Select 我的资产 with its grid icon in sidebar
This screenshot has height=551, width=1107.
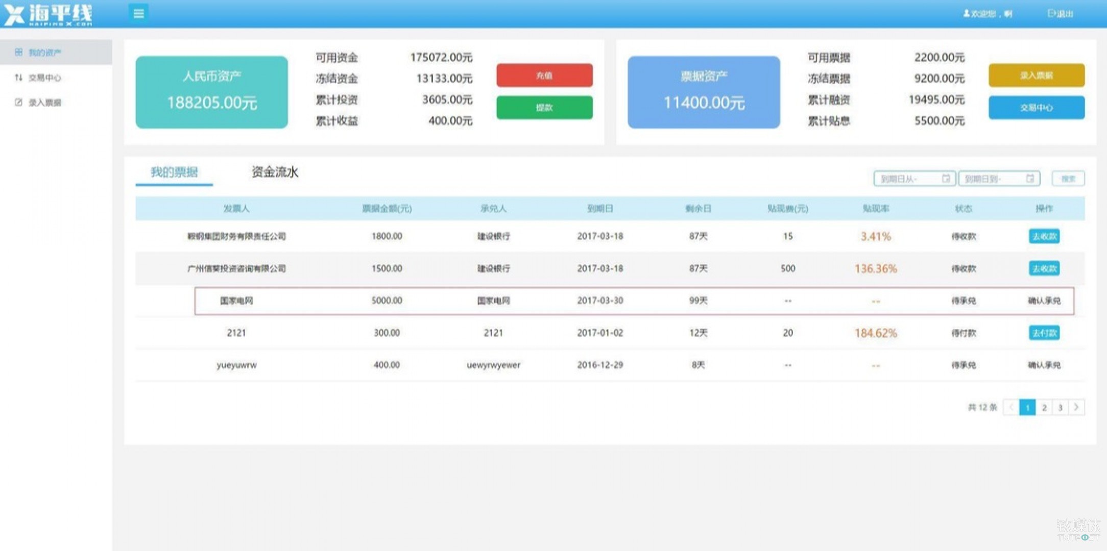coord(44,52)
